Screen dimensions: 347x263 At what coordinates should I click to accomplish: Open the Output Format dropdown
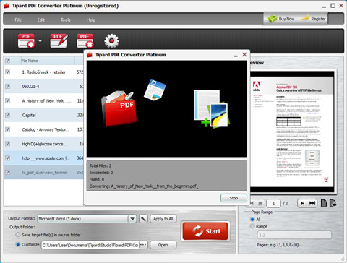pos(132,219)
